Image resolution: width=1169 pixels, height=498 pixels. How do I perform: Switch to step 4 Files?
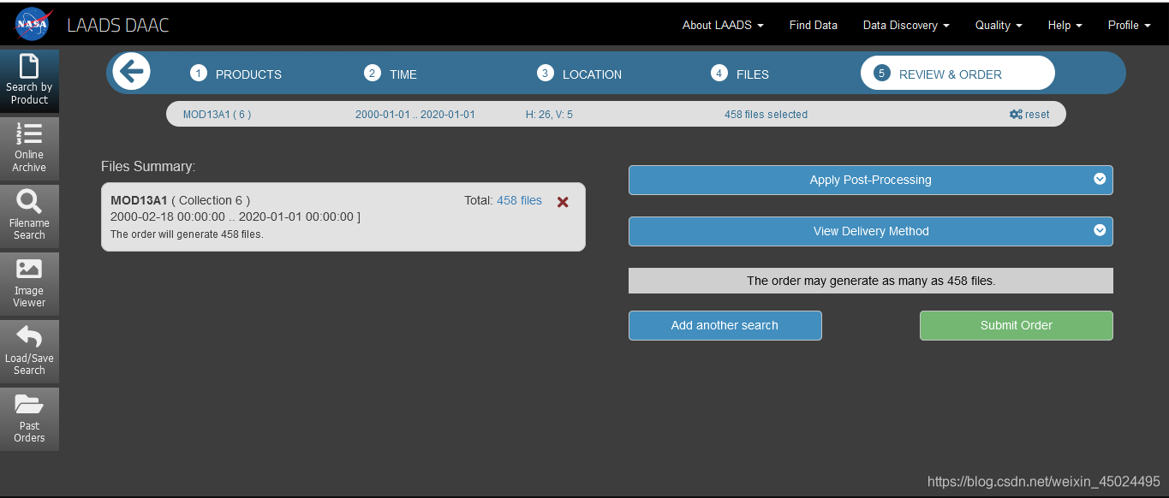pyautogui.click(x=740, y=74)
